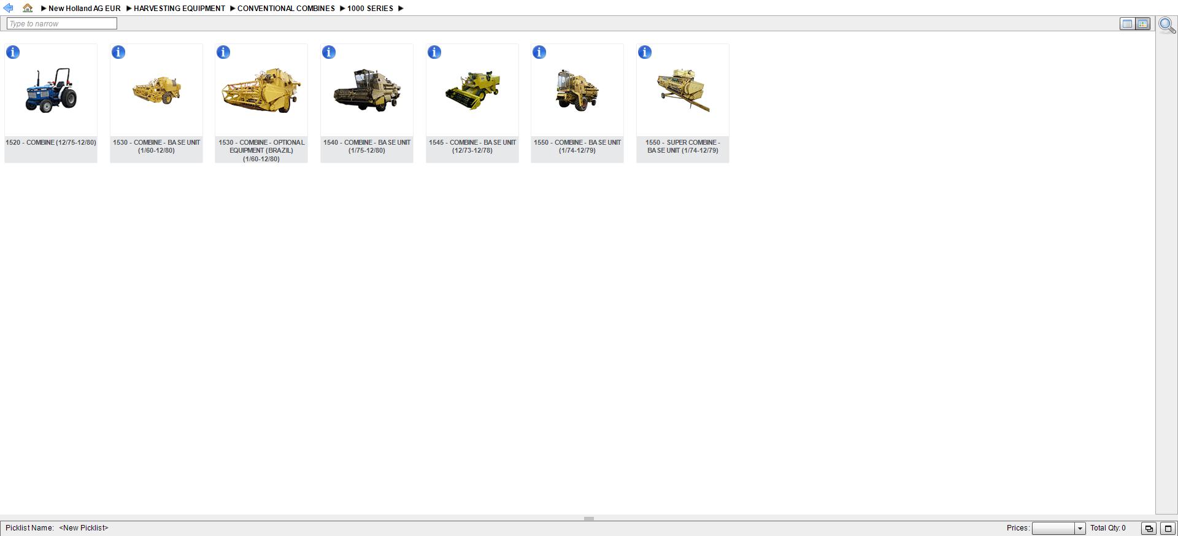Open the 1540 Combine Base Unit thumbnail
The width and height of the screenshot is (1178, 536).
367,90
